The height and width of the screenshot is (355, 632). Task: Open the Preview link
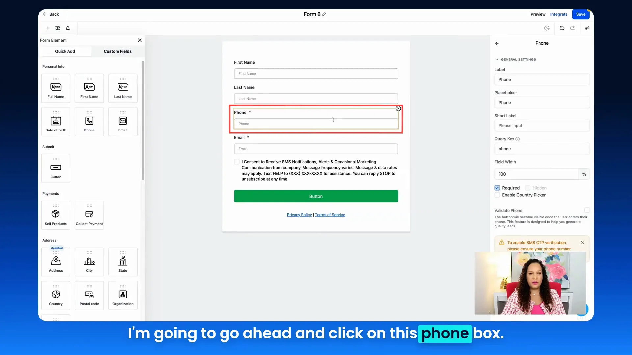tap(538, 14)
